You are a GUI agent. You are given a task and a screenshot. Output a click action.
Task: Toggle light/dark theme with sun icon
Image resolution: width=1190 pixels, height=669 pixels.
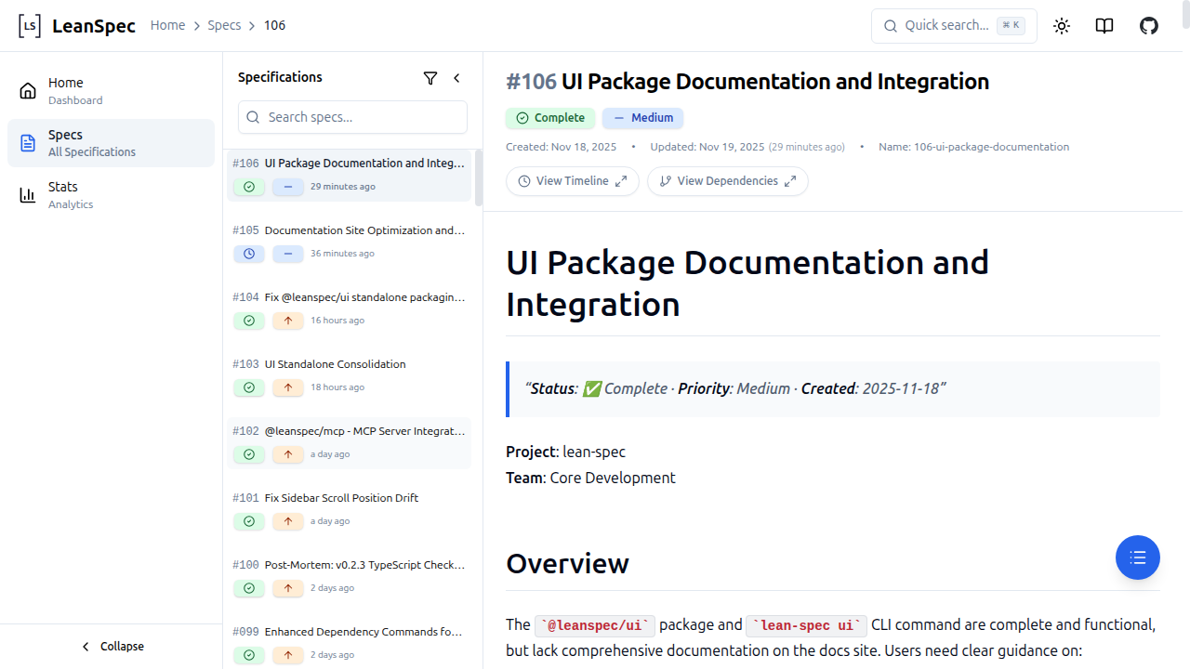pyautogui.click(x=1061, y=25)
